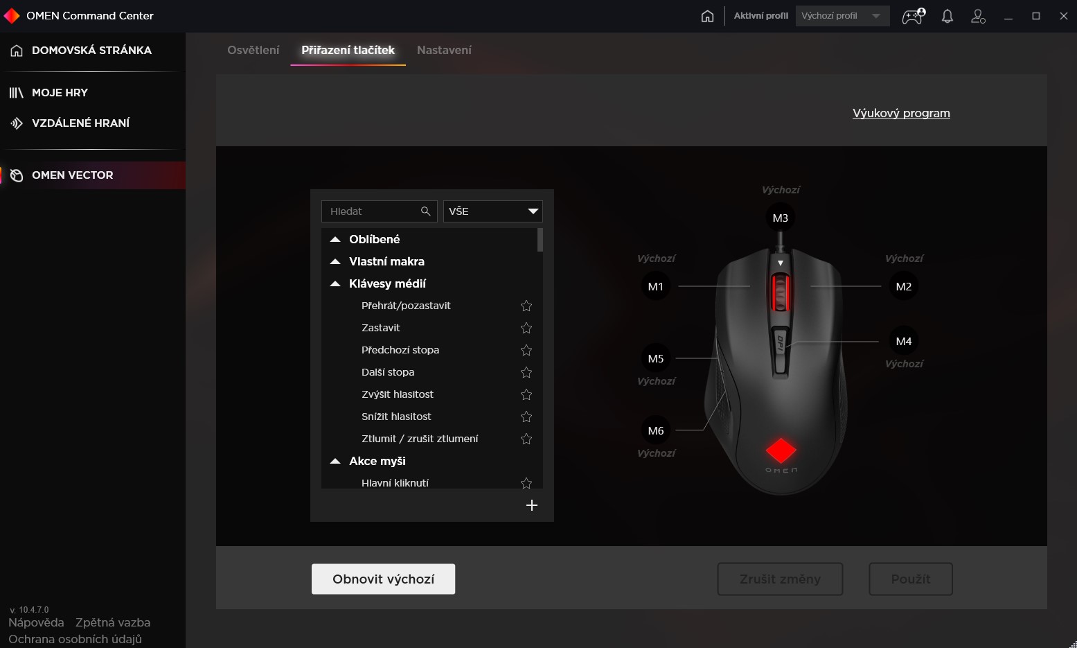The image size is (1077, 648).
Task: Switch to the Osvětlení tab
Action: [253, 50]
